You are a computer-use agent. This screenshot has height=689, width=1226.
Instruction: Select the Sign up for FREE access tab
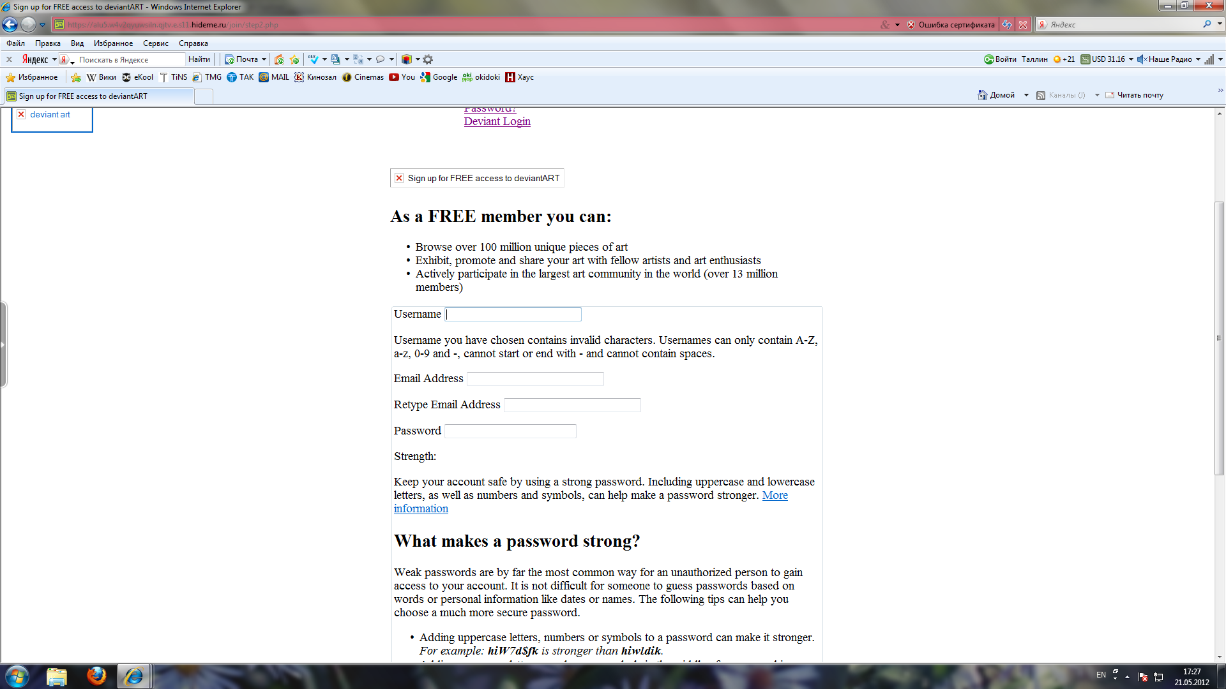coord(99,96)
